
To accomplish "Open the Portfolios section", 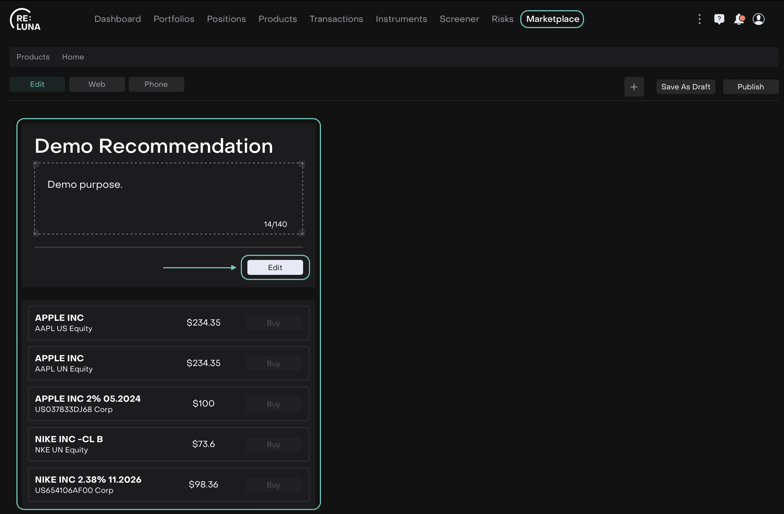I will pyautogui.click(x=174, y=19).
